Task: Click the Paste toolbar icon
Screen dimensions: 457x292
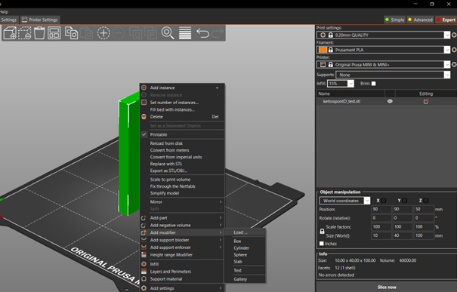Action: [x=86, y=33]
